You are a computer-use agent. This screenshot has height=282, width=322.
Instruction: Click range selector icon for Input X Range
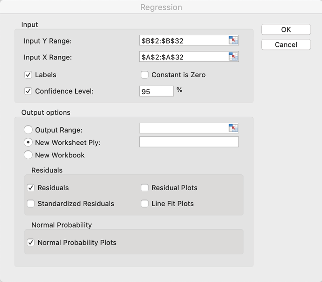(x=233, y=57)
